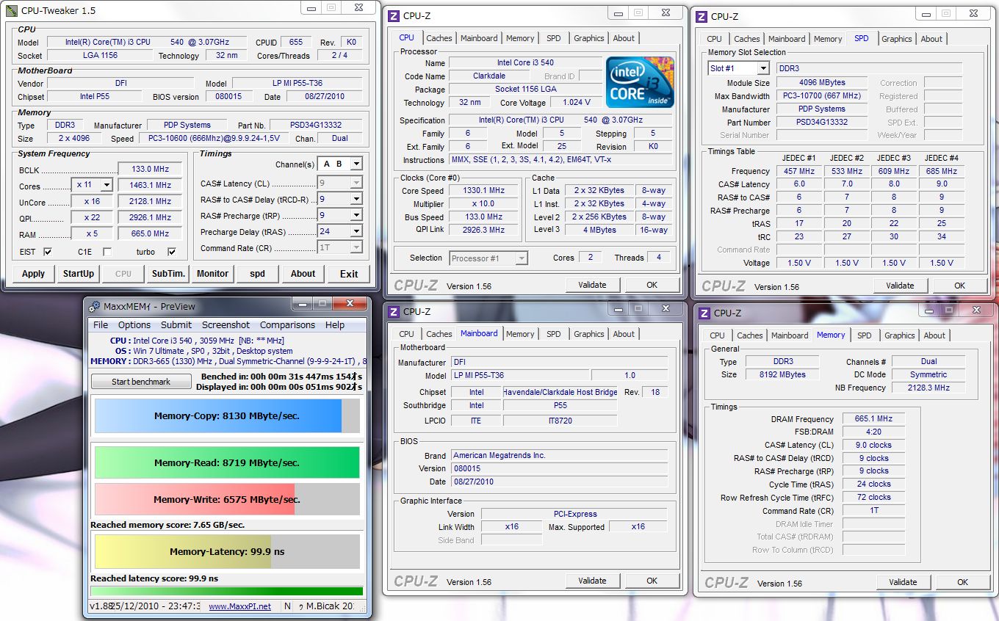Open the Options menu in MaxxMEM
This screenshot has height=621, width=999.
pyautogui.click(x=134, y=324)
